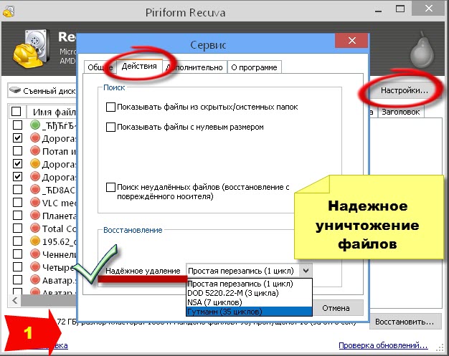Click orange status dot of 195.62 file
This screenshot has width=449, height=356.
(35, 241)
